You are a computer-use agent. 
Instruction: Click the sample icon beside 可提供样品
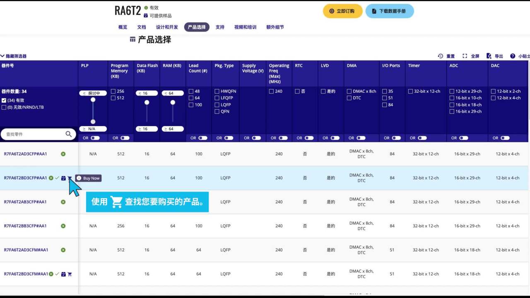(x=146, y=15)
